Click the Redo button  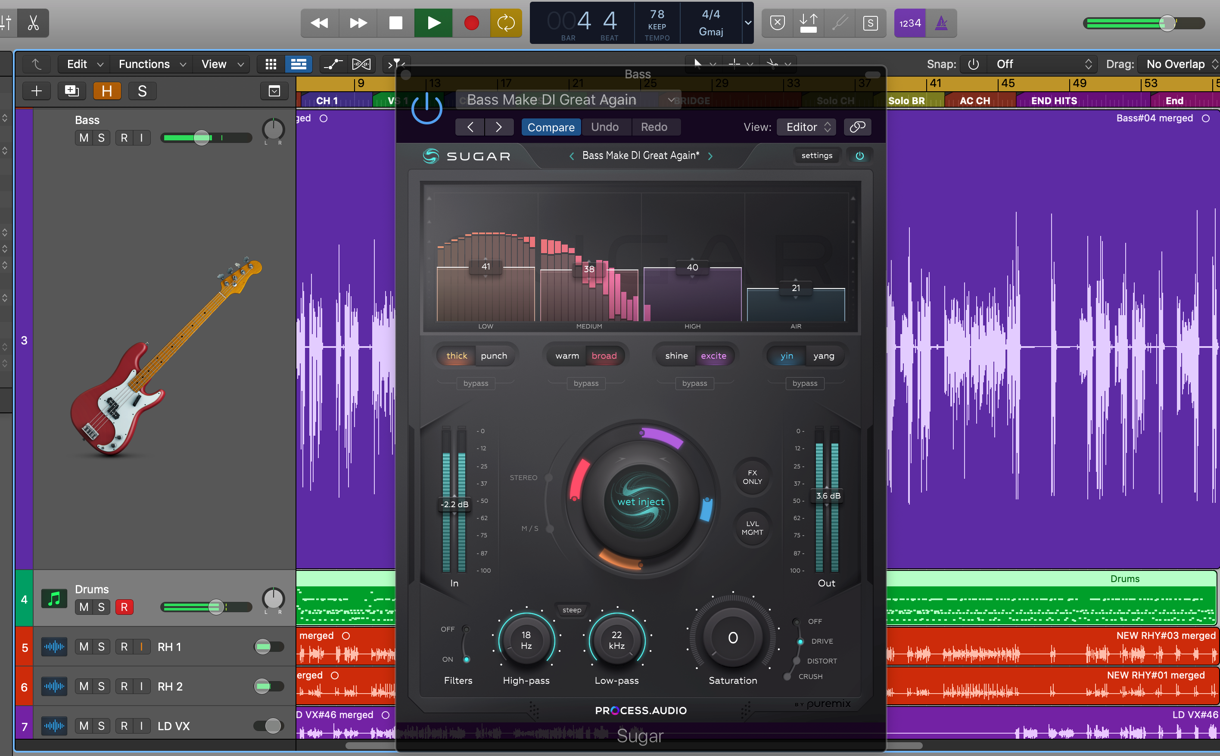tap(654, 127)
